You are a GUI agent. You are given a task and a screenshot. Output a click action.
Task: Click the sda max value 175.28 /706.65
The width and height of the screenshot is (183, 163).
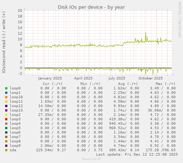pyautogui.click(x=161, y=150)
